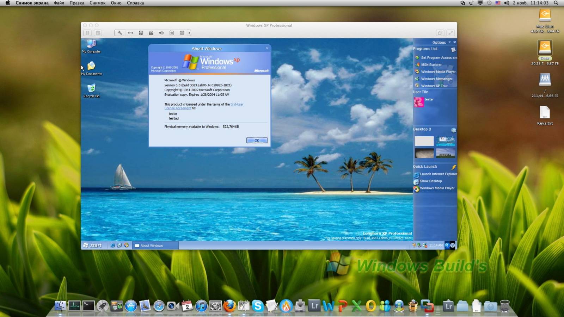This screenshot has height=317, width=564.
Task: Open the Apple menu
Action: point(8,3)
